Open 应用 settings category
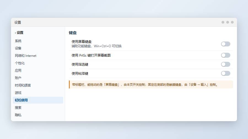This screenshot has height=139, width=248. pos(38,70)
